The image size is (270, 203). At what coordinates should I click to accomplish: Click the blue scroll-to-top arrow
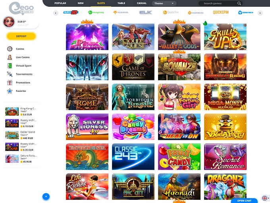click(x=46, y=197)
